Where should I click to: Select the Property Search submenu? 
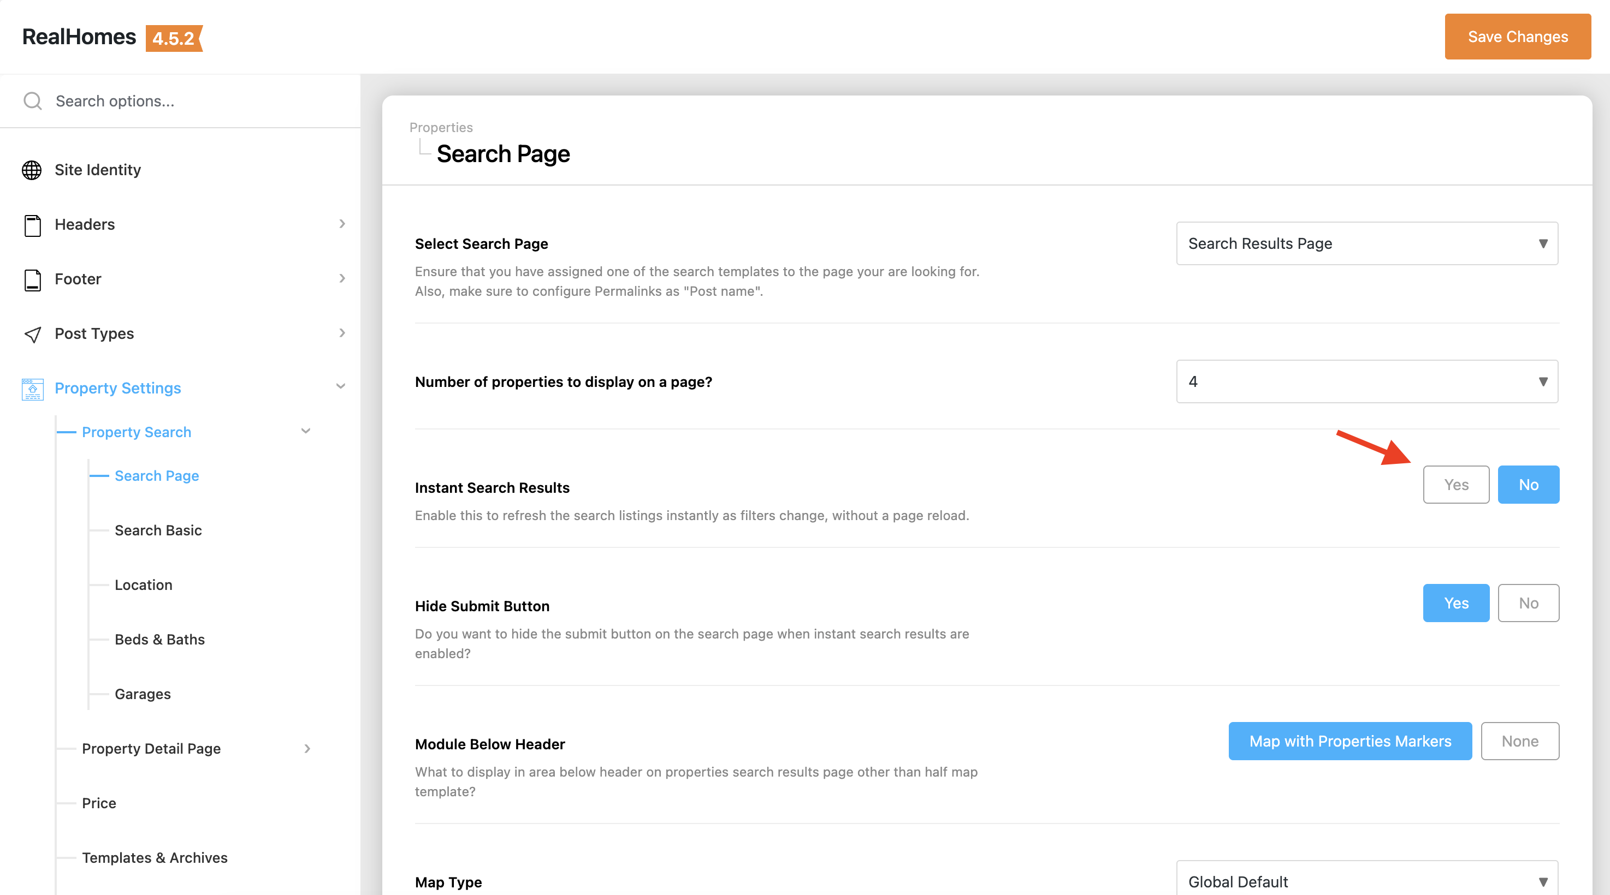137,432
